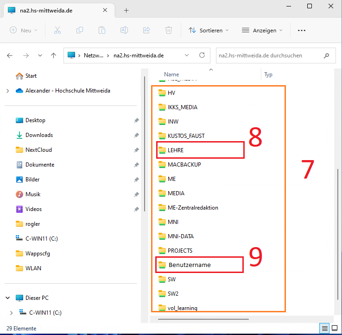Open the three-dots more options menu
The height and width of the screenshot is (335, 342).
[x=302, y=30]
